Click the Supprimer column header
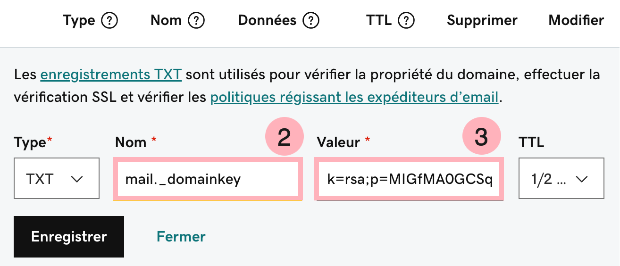This screenshot has width=620, height=266. click(x=482, y=21)
